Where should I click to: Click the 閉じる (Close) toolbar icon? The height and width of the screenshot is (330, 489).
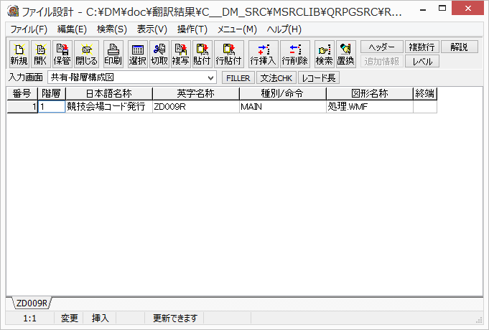pyautogui.click(x=86, y=54)
